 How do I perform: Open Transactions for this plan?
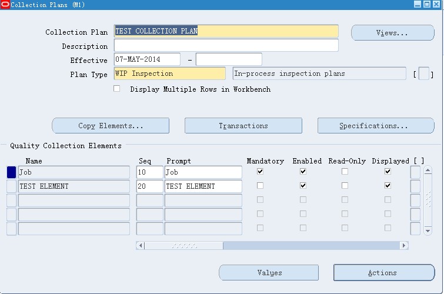(x=243, y=126)
